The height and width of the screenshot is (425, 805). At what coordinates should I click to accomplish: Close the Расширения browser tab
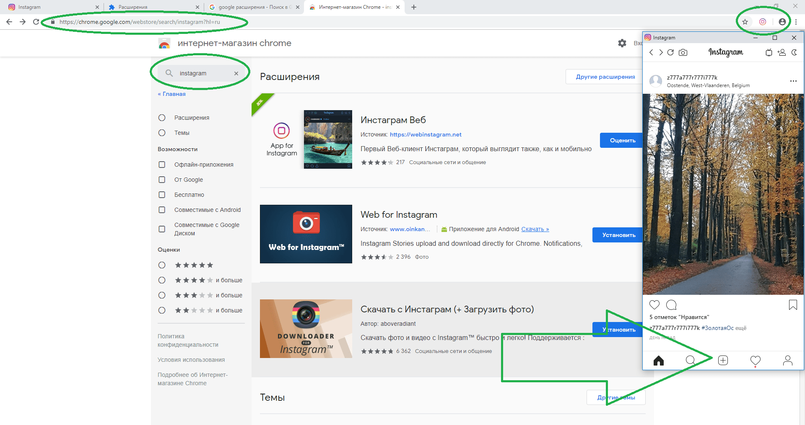[x=197, y=7]
